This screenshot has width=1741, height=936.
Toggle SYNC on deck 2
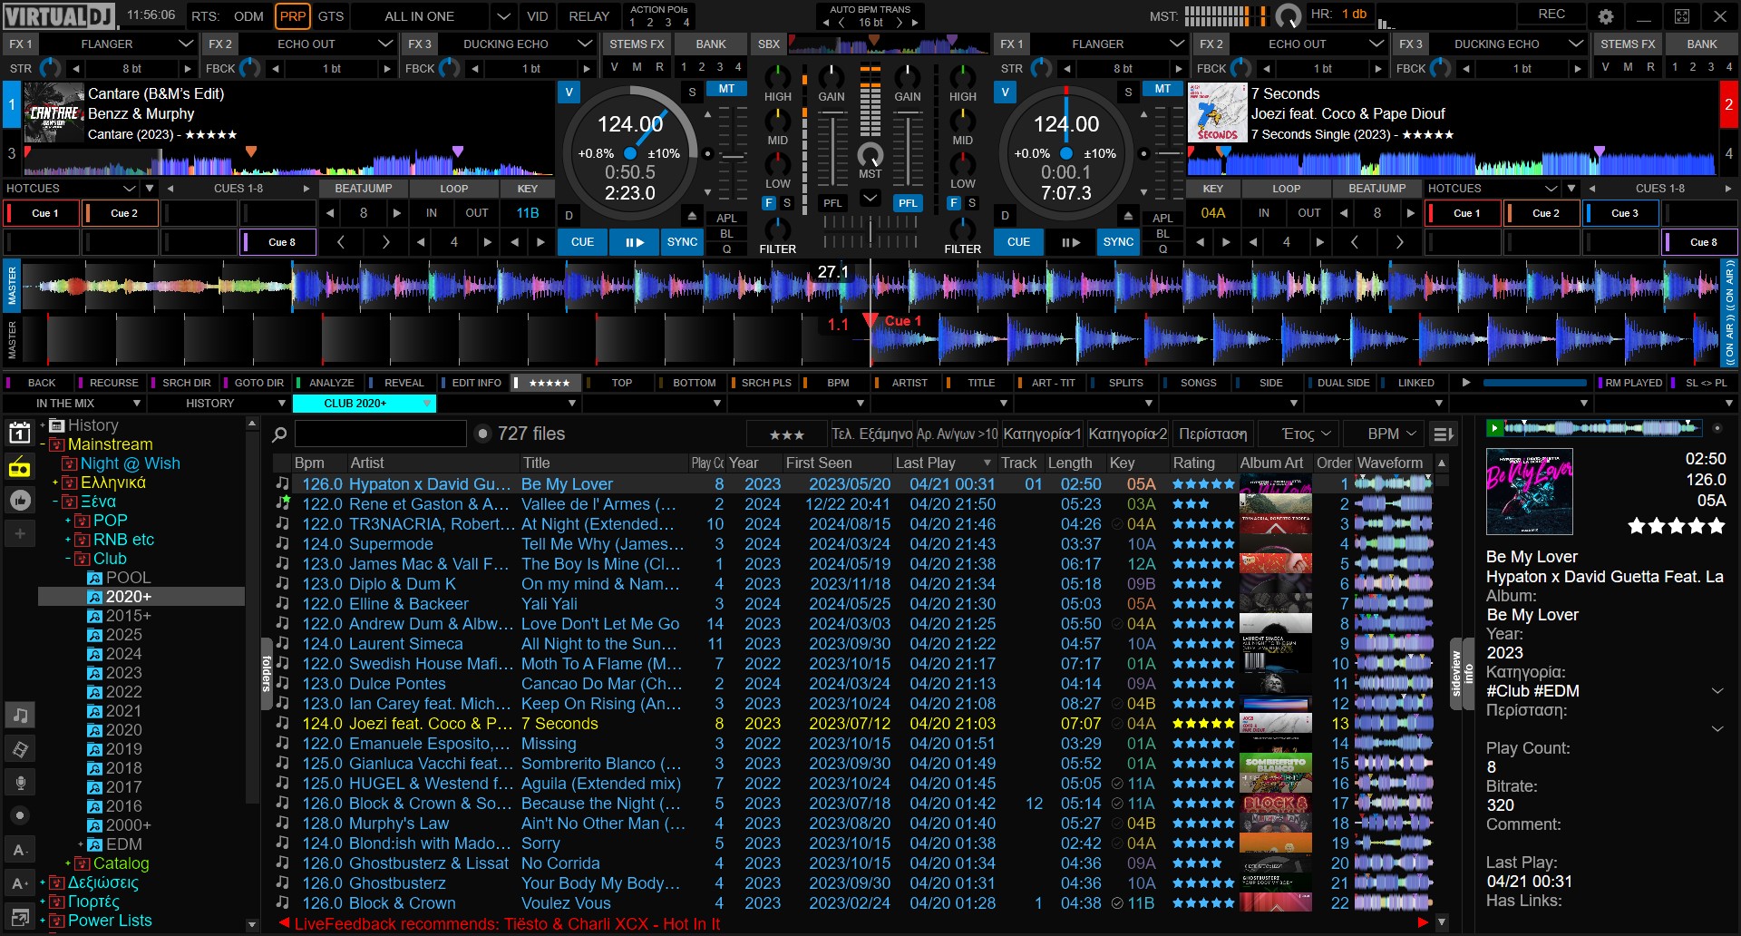pyautogui.click(x=1118, y=242)
